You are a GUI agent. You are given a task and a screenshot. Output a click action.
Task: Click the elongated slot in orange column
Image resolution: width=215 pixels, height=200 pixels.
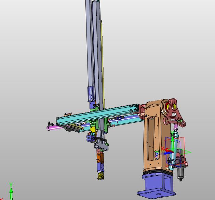[151, 138]
